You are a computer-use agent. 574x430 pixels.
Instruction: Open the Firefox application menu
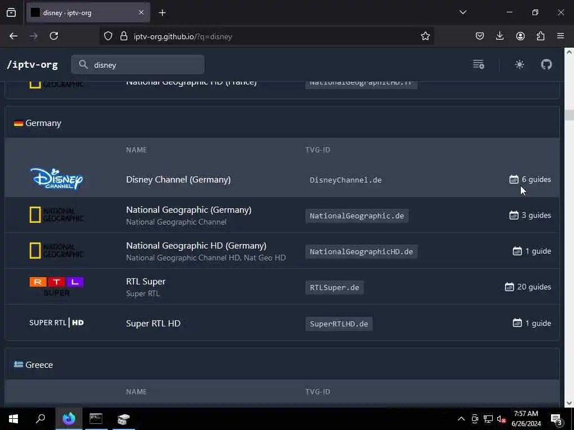click(x=561, y=36)
